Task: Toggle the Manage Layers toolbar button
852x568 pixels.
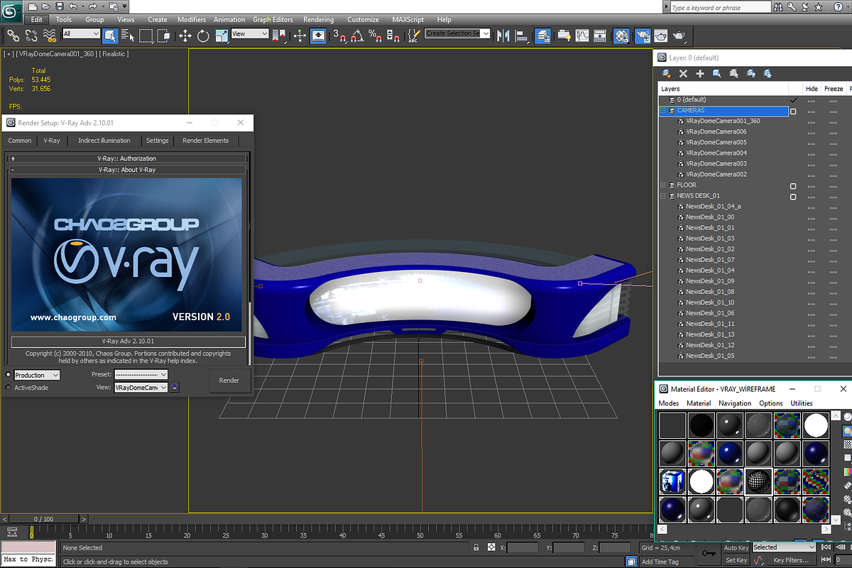Action: [543, 35]
